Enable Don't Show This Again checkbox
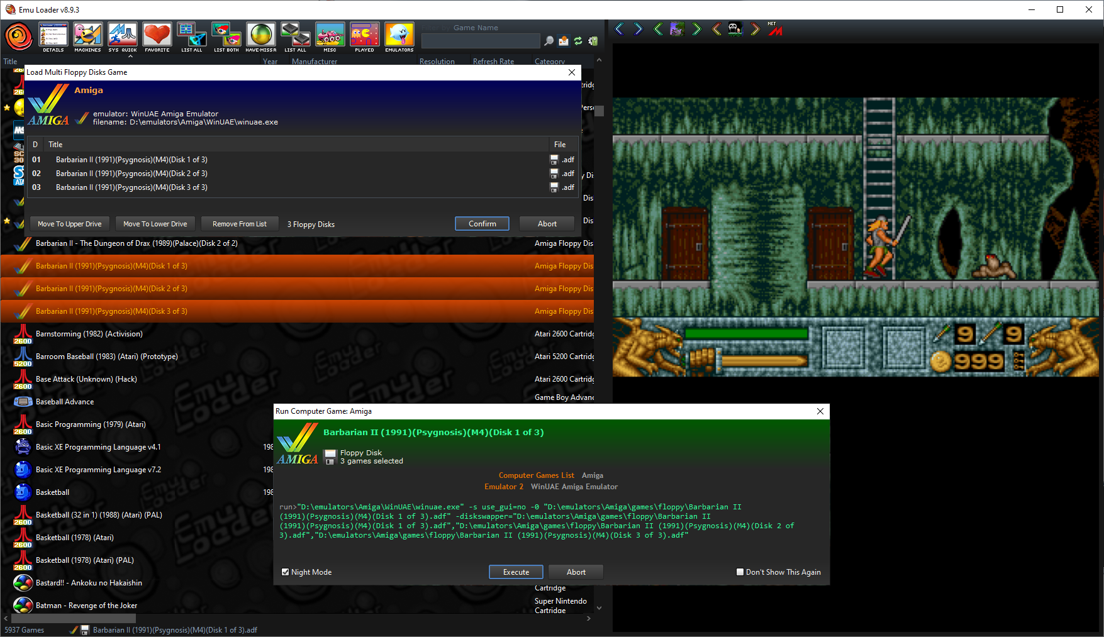1104x637 pixels. coord(740,572)
